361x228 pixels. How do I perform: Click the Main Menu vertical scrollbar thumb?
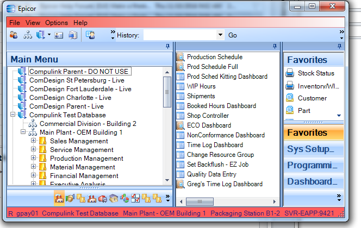click(167, 92)
